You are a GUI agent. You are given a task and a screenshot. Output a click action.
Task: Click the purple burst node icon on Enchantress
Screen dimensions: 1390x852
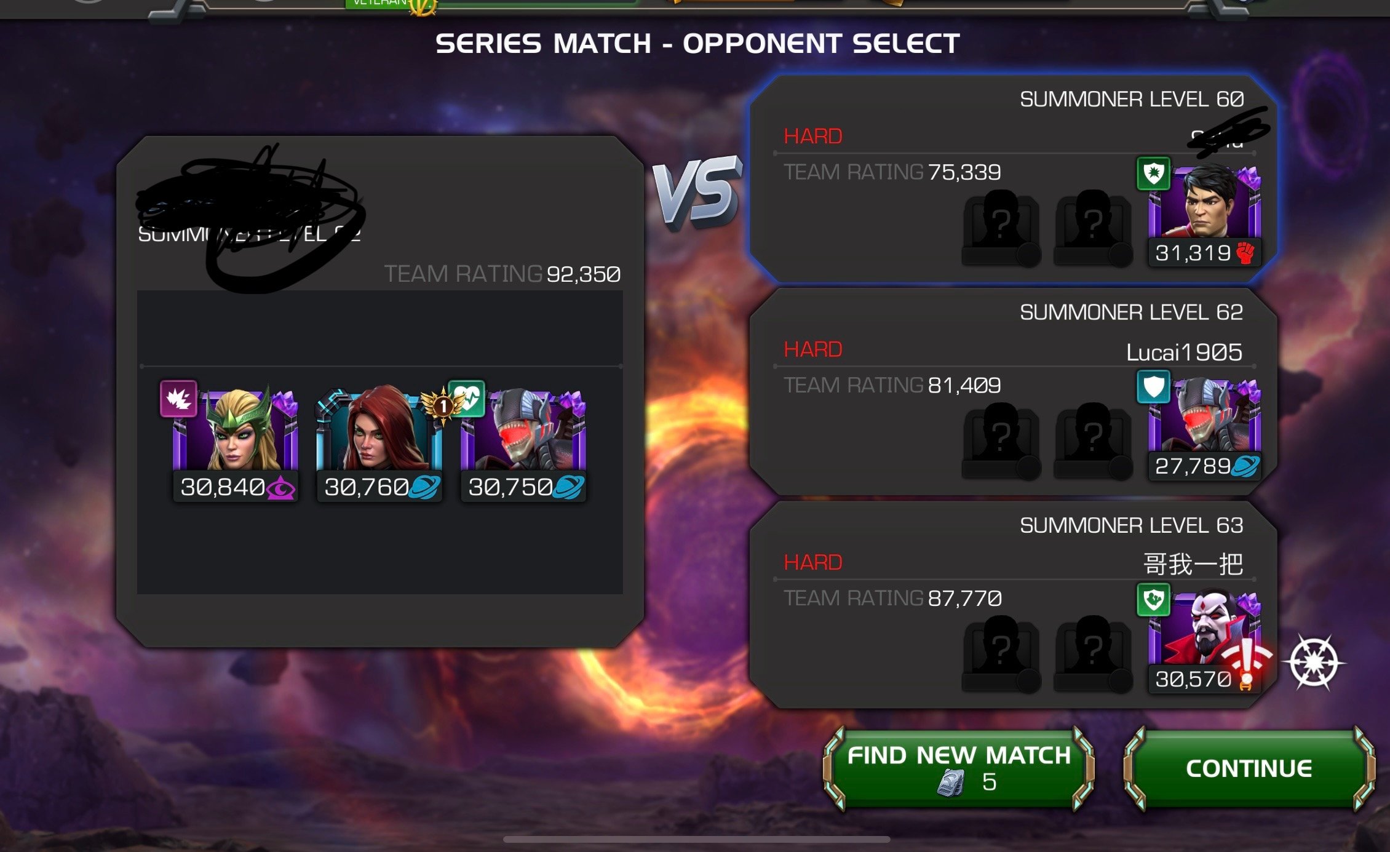click(x=178, y=399)
